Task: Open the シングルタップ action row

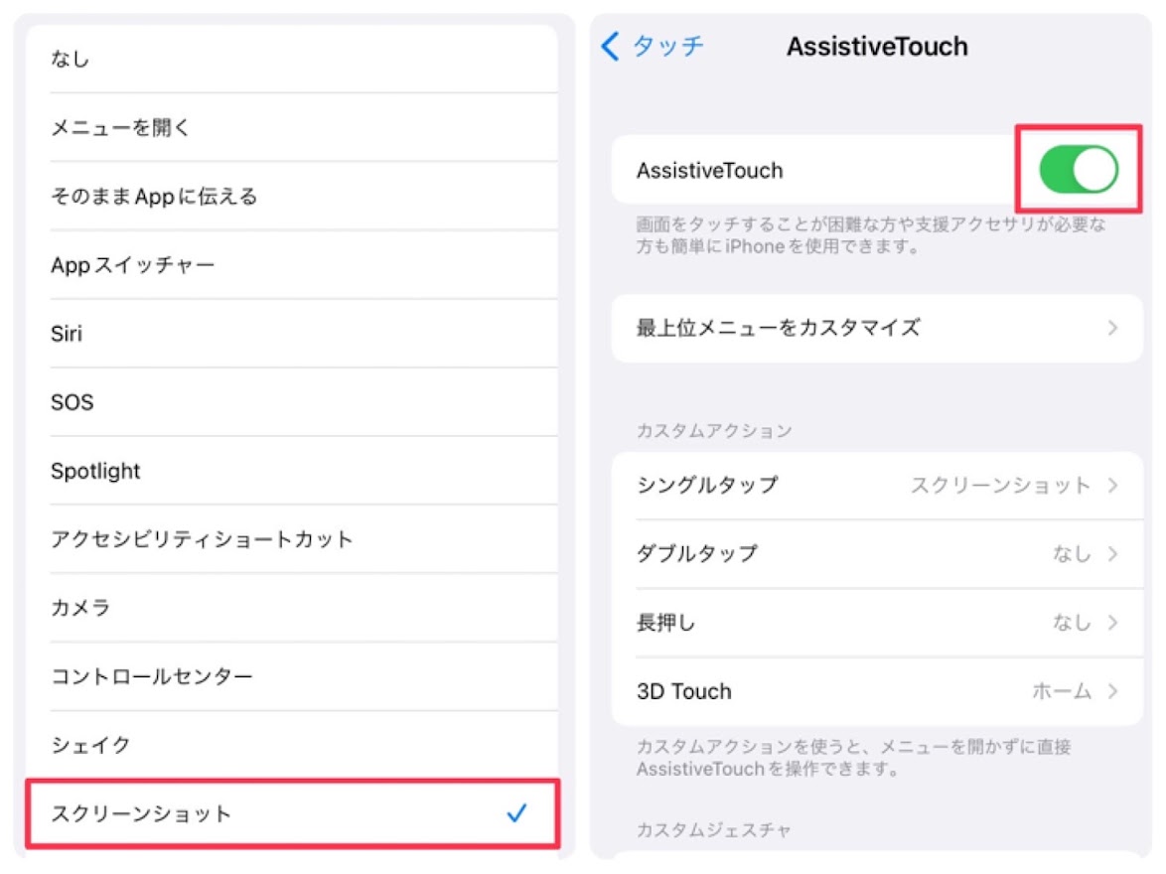Action: (x=876, y=485)
